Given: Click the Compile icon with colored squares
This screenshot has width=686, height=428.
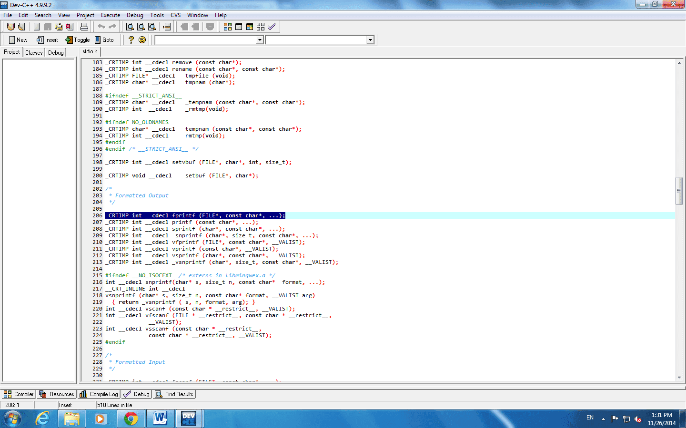Looking at the screenshot, I should 228,27.
